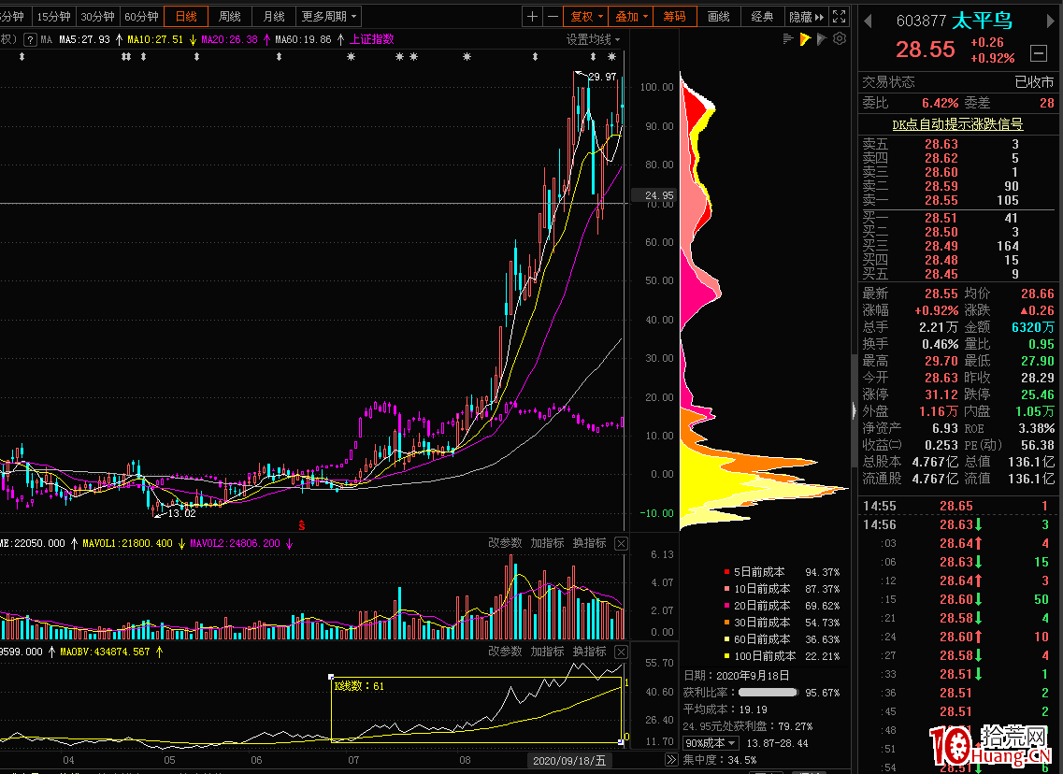
Task: Open the chip-panel settings gear icon
Action: click(840, 39)
